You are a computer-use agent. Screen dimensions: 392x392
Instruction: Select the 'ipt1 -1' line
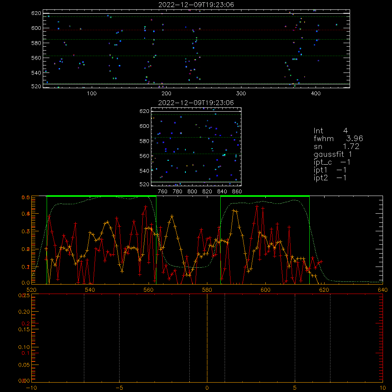tap(330, 170)
